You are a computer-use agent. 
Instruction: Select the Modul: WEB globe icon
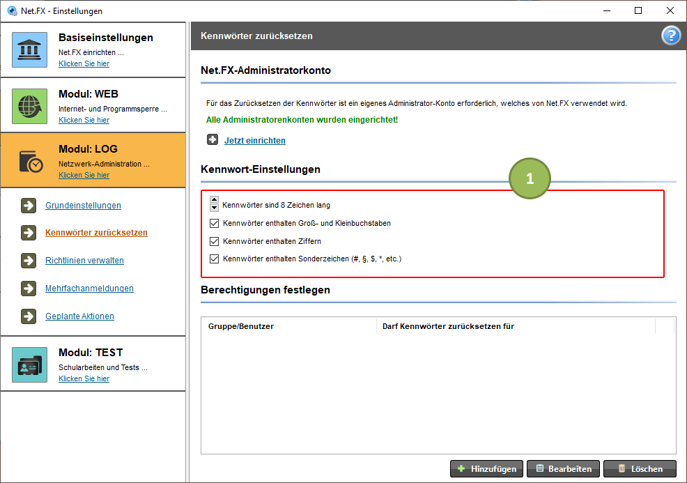tap(29, 106)
